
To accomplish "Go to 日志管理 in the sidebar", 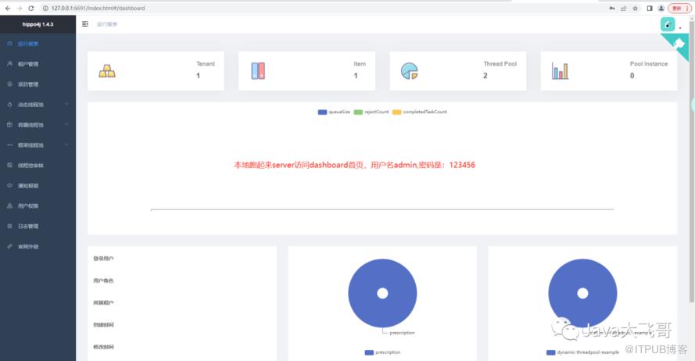I will click(x=28, y=226).
